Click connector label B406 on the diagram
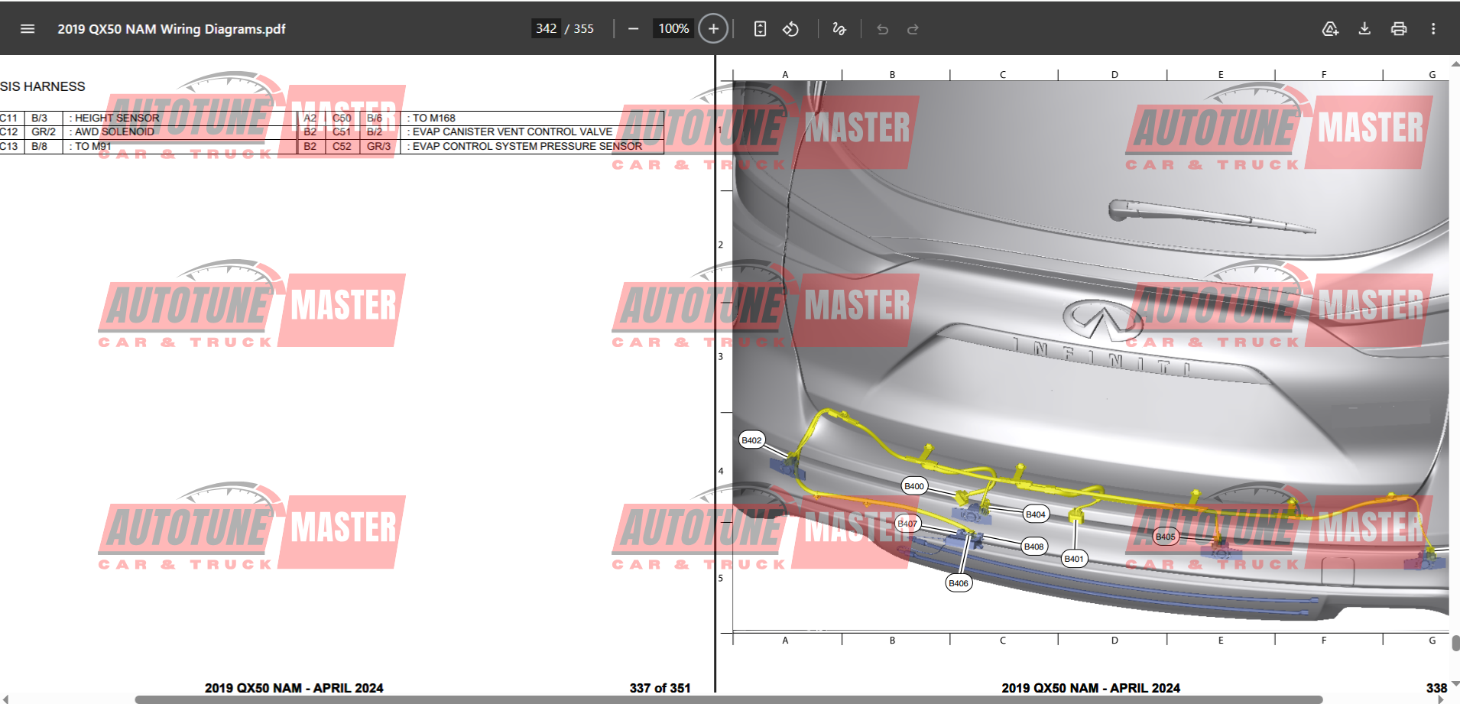 click(x=959, y=583)
